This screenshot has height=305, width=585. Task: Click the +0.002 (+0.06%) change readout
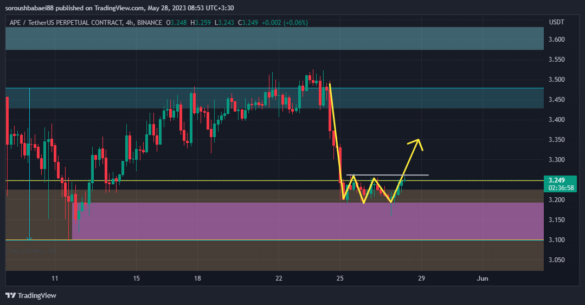point(285,23)
